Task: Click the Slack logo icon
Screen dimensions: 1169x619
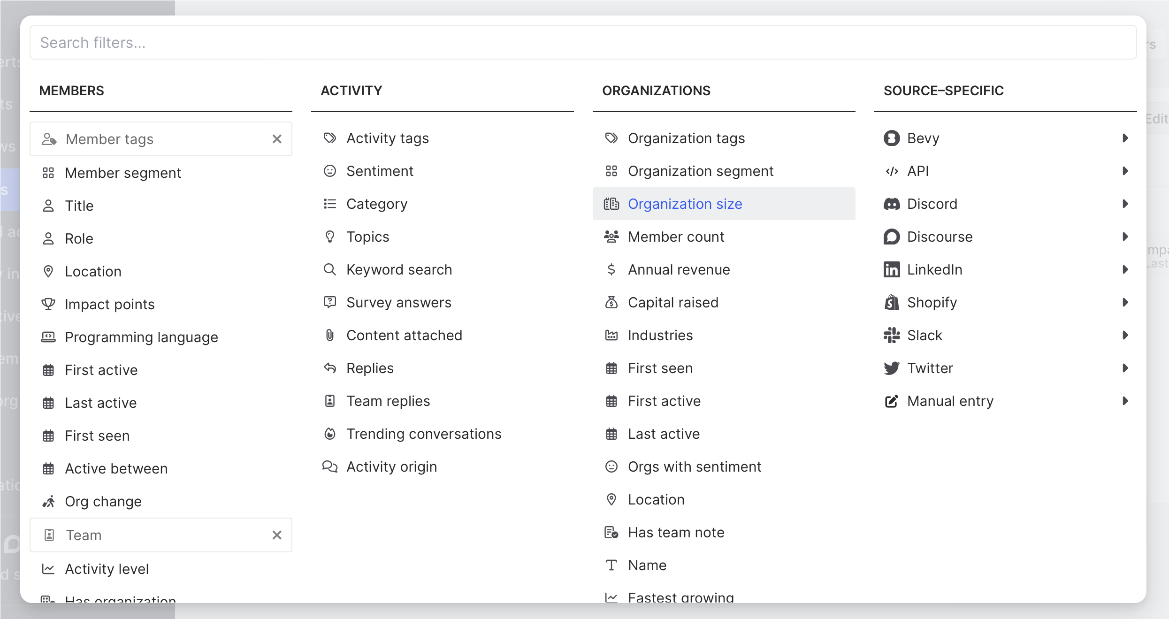Action: point(891,336)
